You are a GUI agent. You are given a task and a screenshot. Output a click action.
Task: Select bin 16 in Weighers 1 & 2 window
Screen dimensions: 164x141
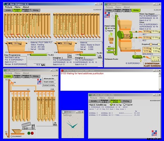tap(54, 25)
